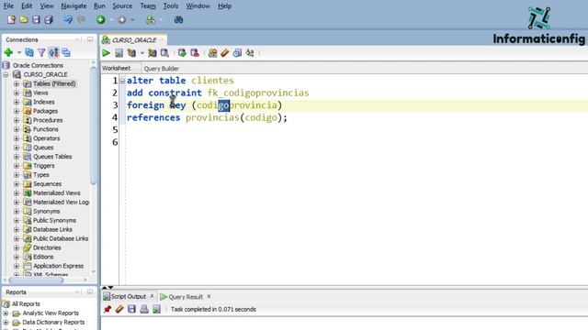Viewport: 588px width, 330px height.
Task: Expand the Triggers tree node
Action: pyautogui.click(x=17, y=166)
